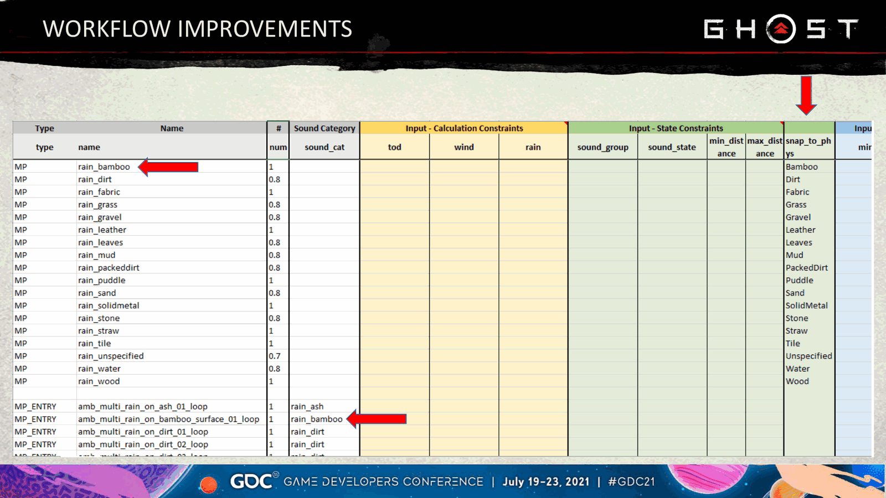This screenshot has width=886, height=498.
Task: Select the Input - Calculation Constraints header
Action: pos(464,128)
